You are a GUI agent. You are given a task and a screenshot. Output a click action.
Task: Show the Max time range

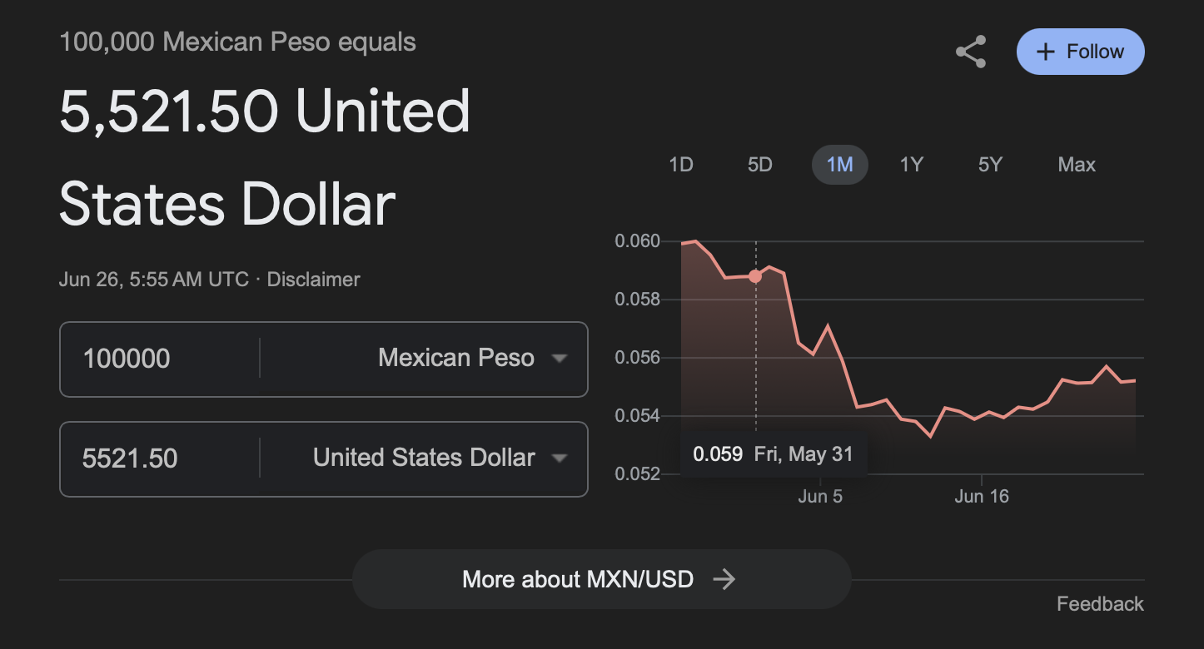1077,165
